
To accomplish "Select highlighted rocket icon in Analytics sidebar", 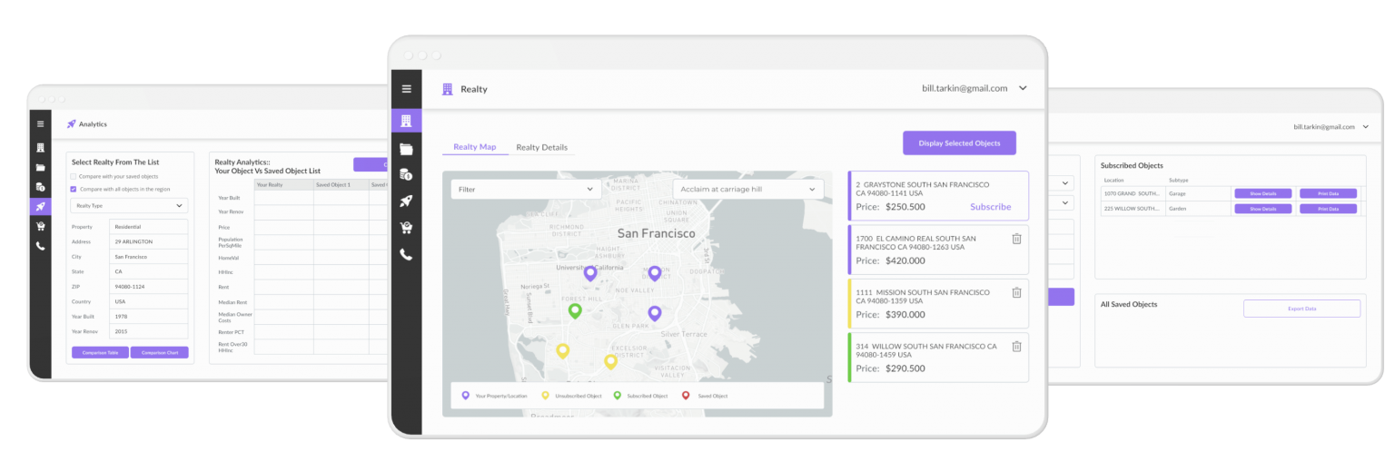I will (x=40, y=206).
